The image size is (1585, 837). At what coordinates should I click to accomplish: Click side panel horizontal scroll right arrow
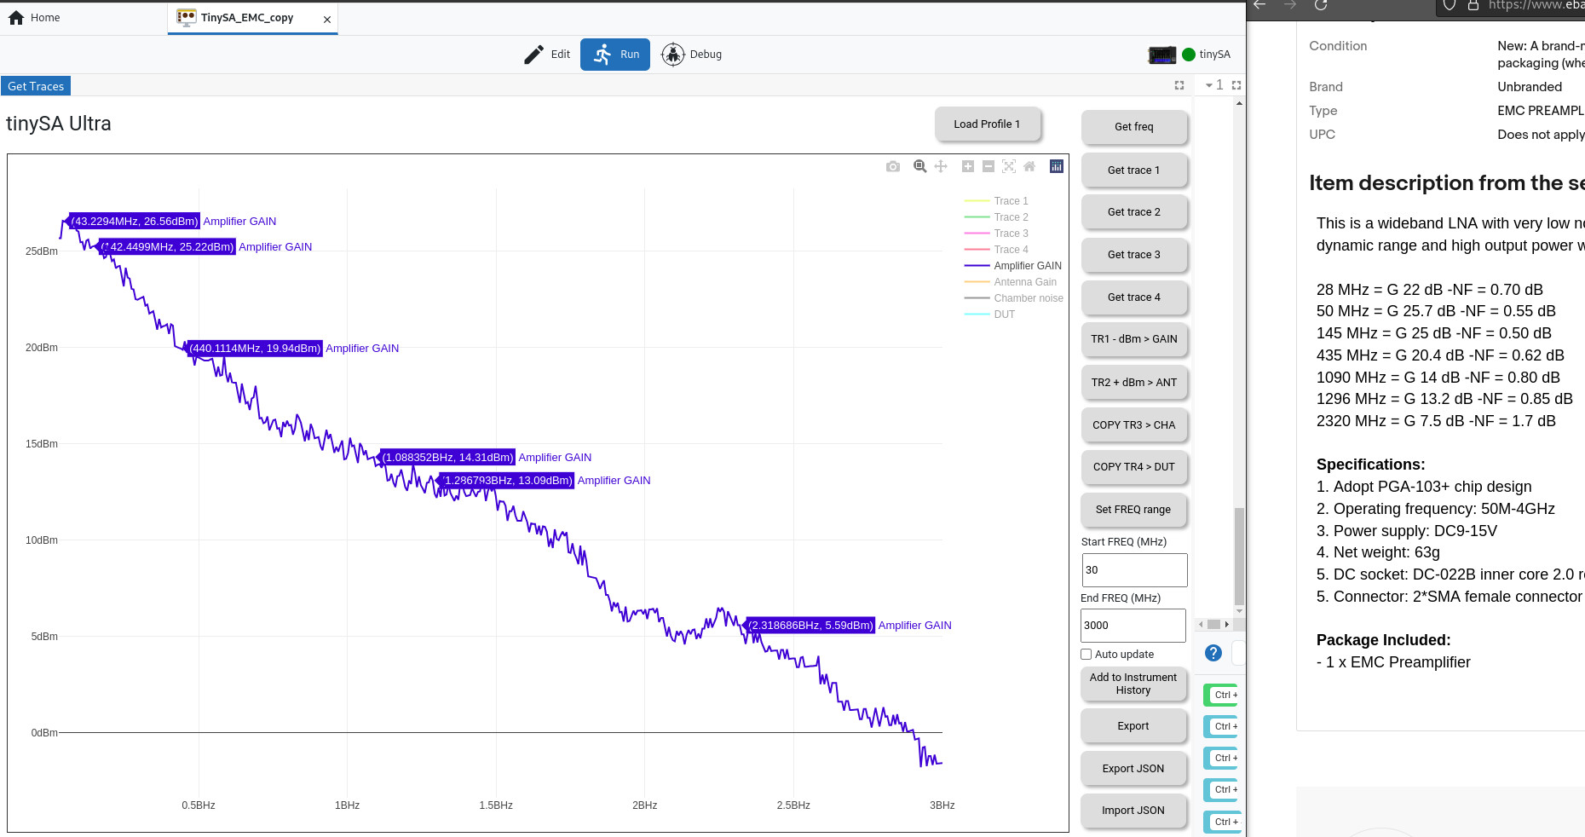[x=1227, y=625]
